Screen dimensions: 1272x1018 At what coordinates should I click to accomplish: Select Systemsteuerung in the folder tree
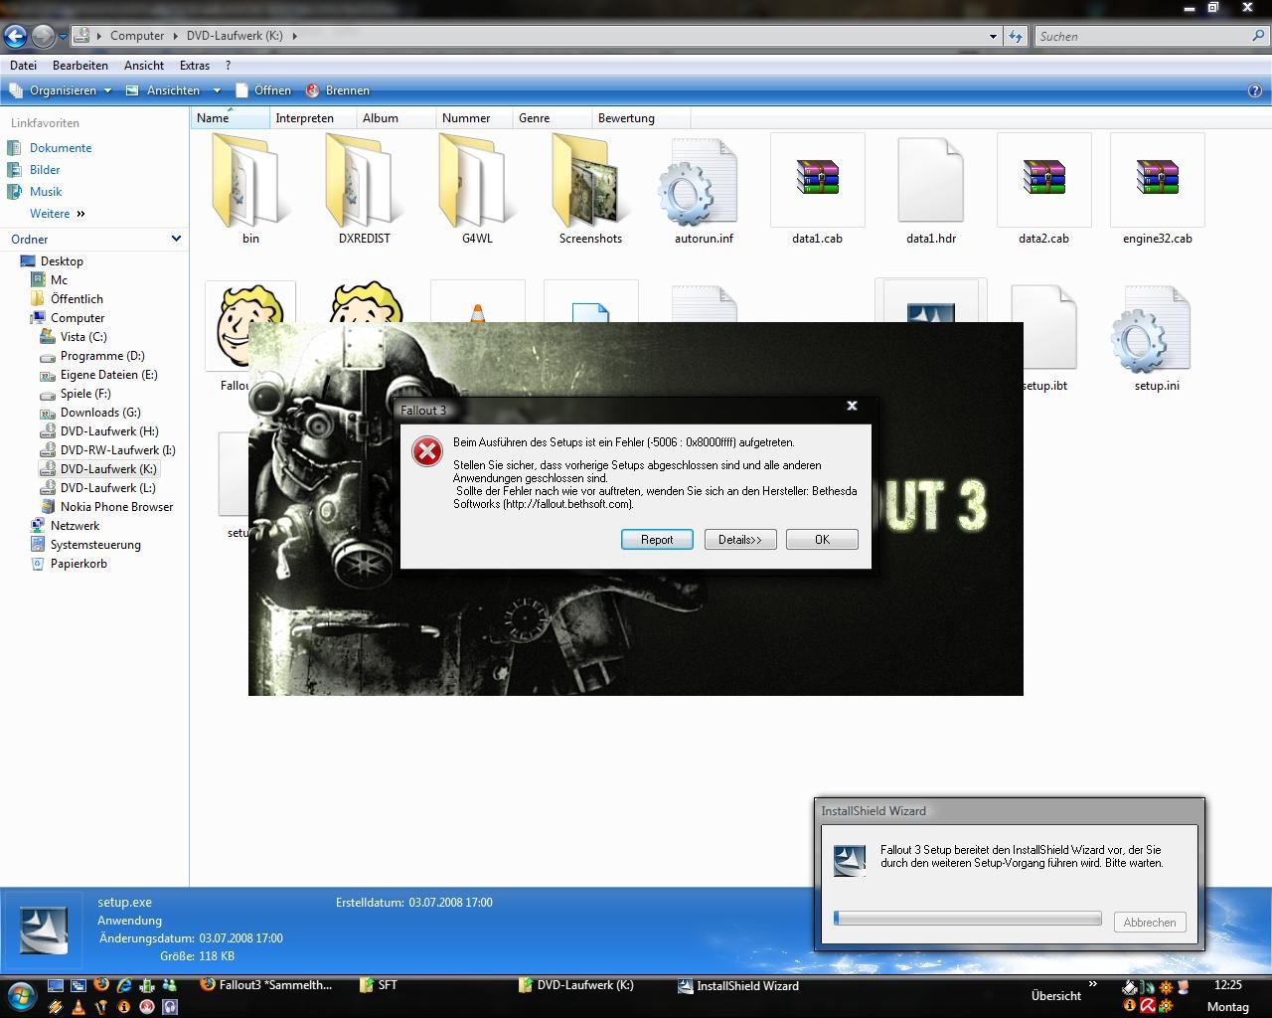[95, 545]
